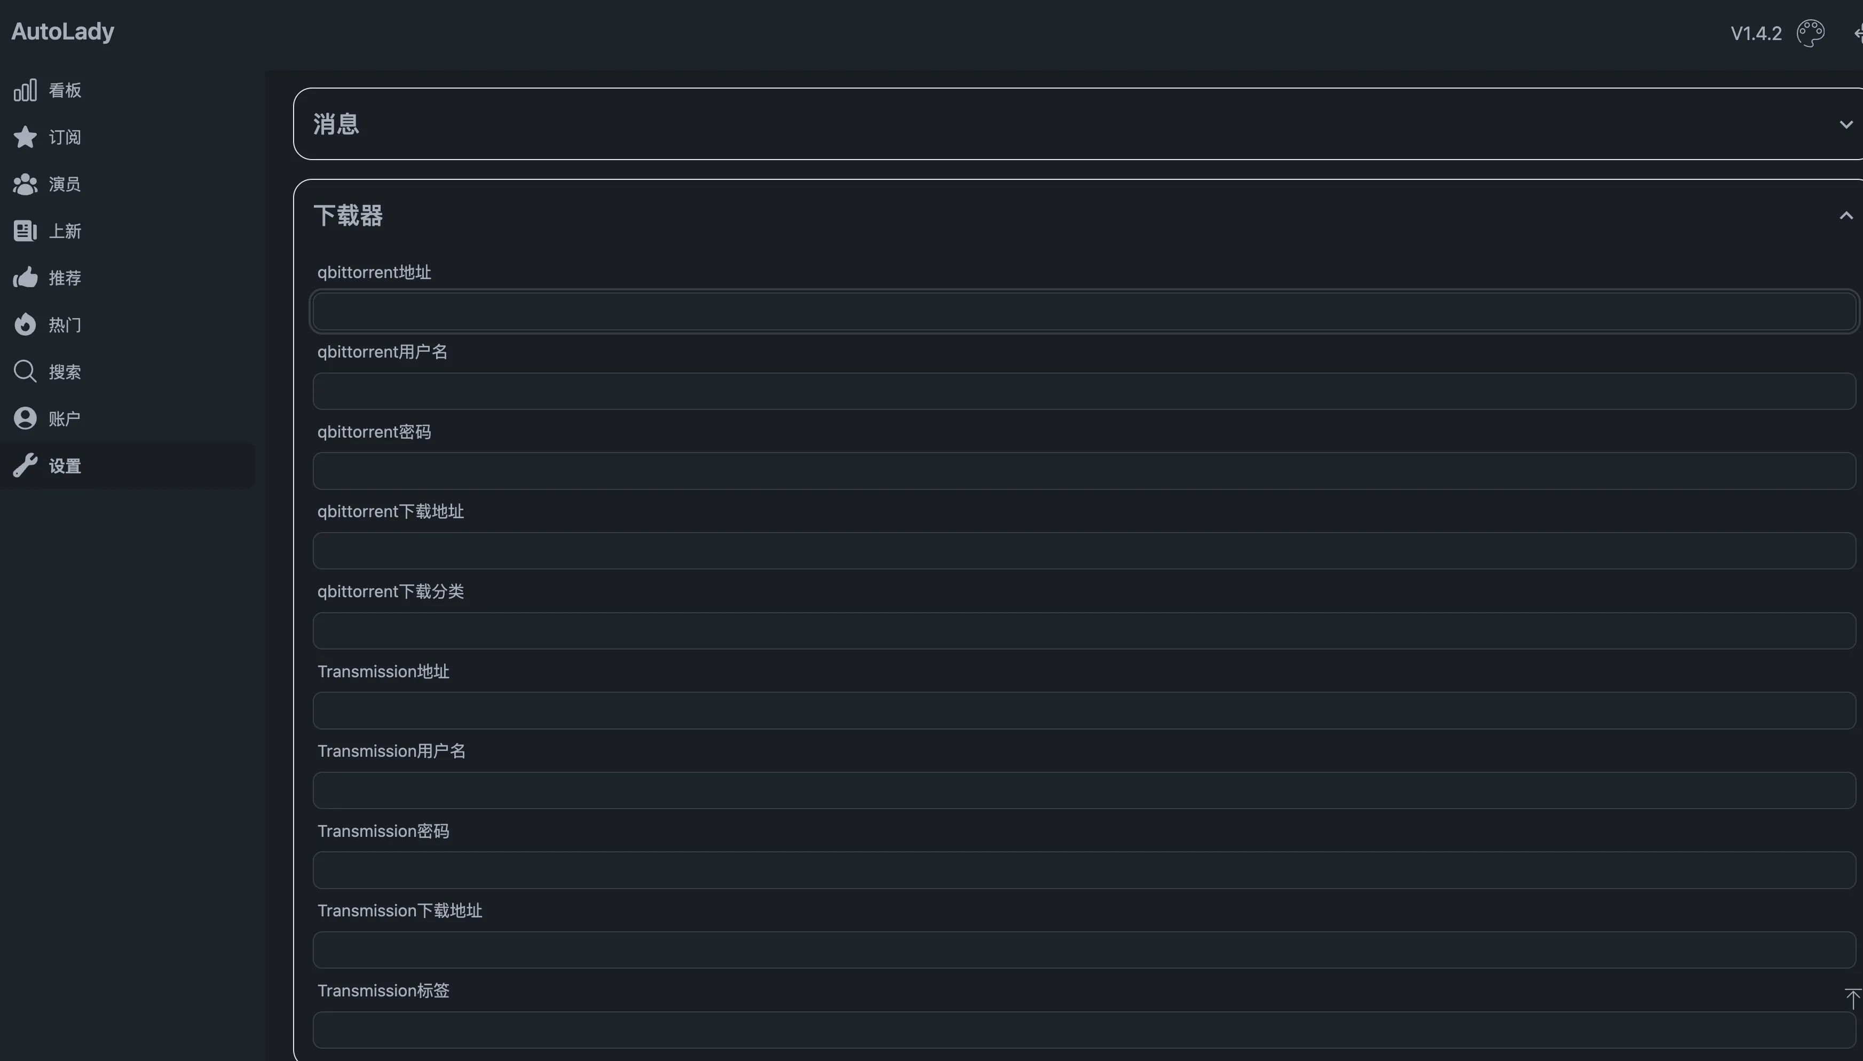Select the Transmission密码 field
Image resolution: width=1863 pixels, height=1061 pixels.
1084,870
